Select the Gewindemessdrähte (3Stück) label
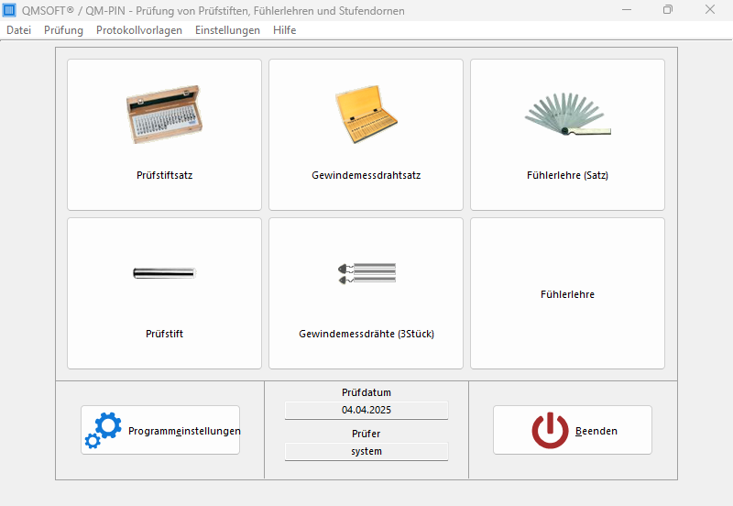The width and height of the screenshot is (733, 506). 366,334
